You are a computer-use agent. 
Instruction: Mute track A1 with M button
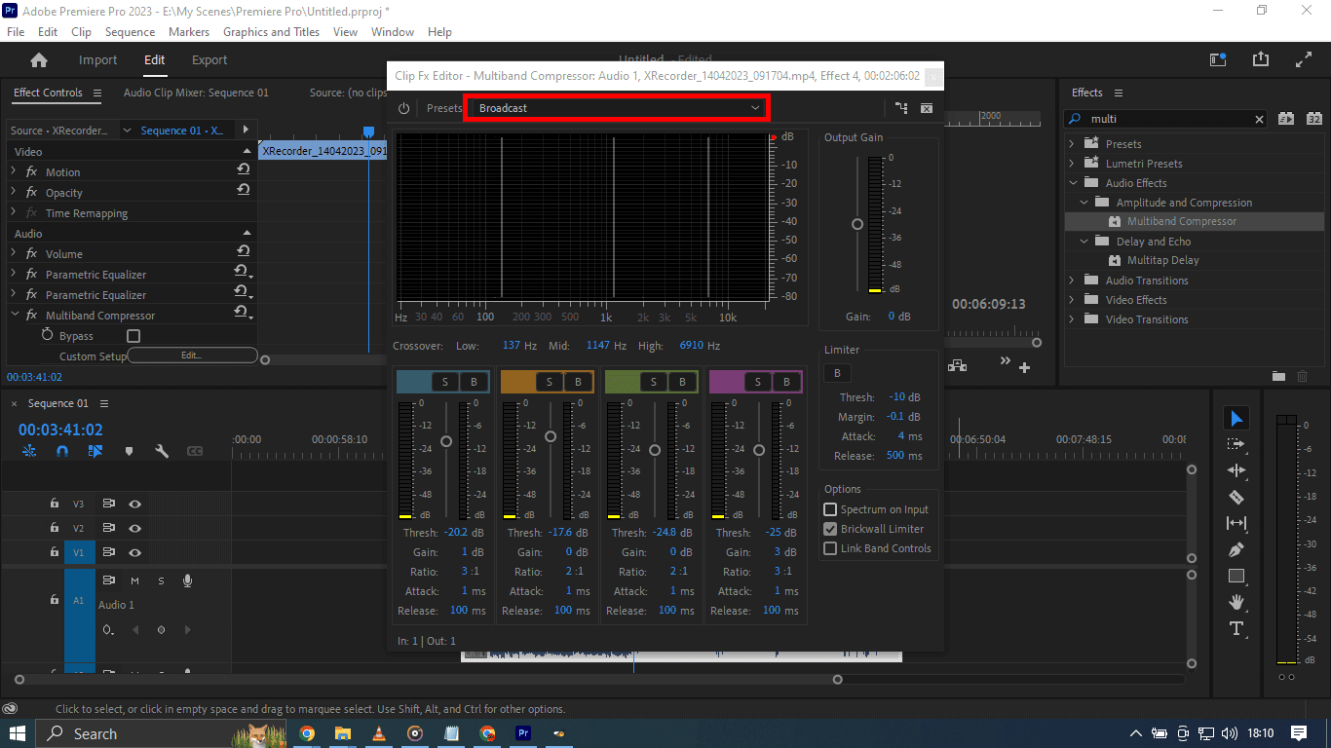[x=134, y=580]
